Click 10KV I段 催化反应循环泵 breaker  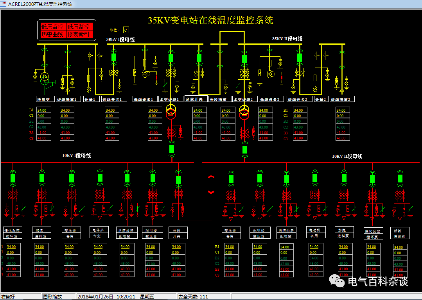[x=13, y=178]
